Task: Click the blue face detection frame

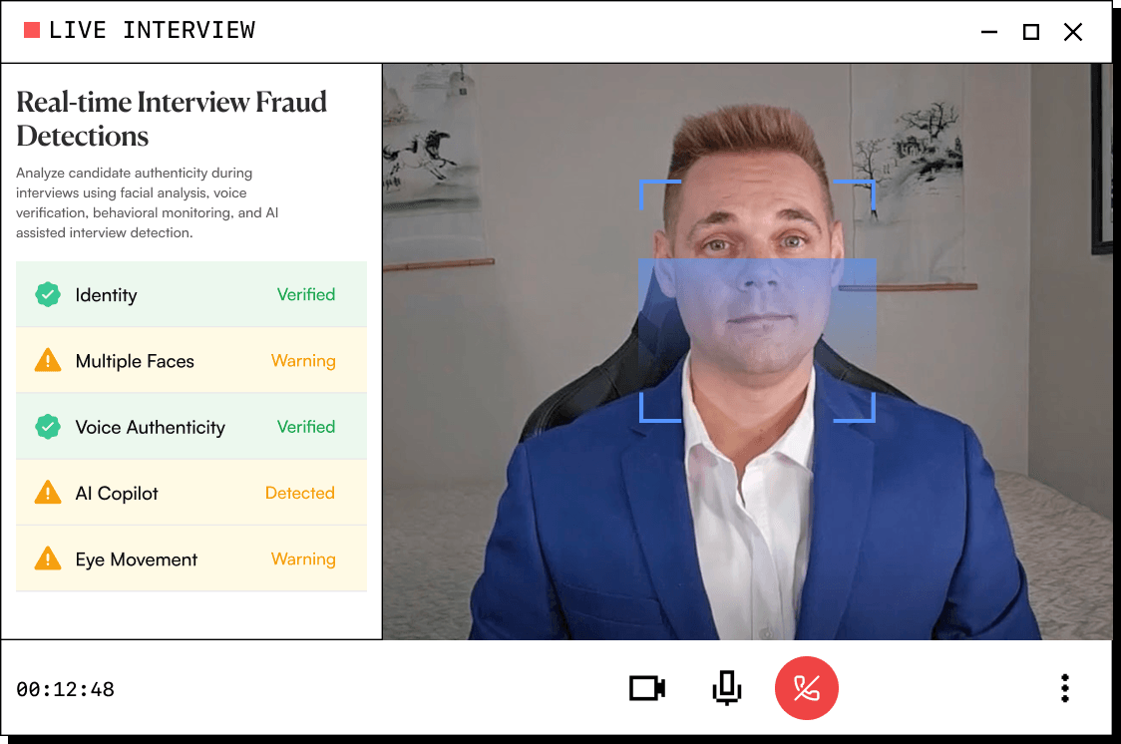Action: 756,301
